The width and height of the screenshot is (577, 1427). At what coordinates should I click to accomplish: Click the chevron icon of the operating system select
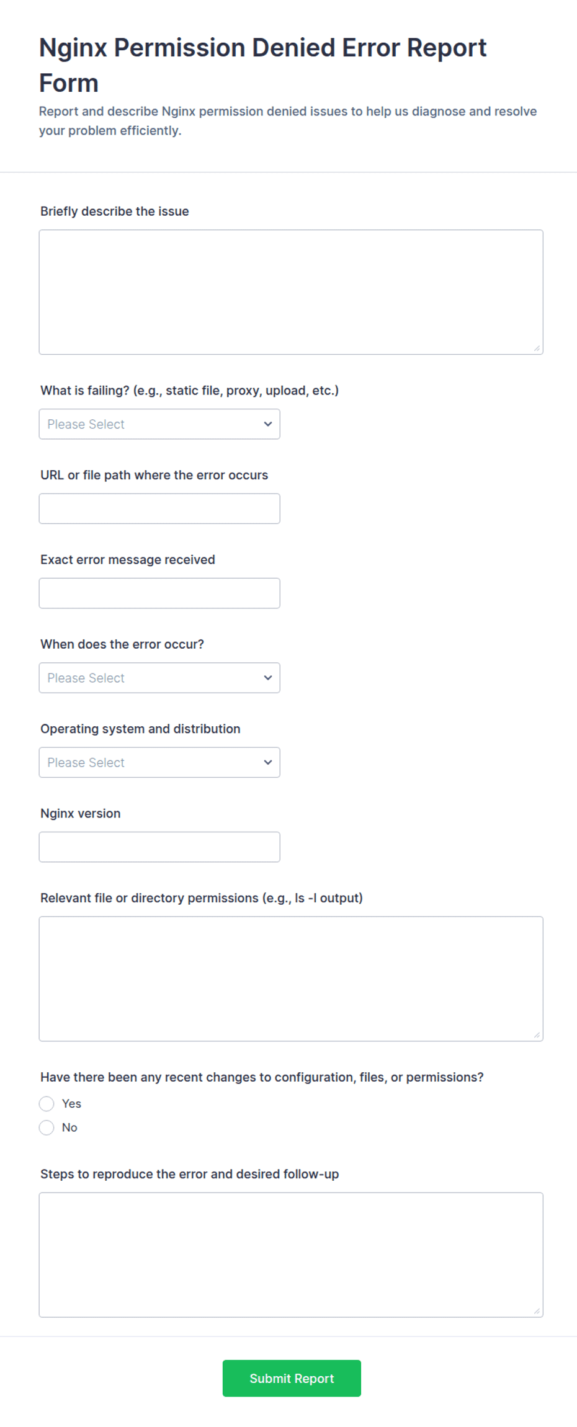point(268,763)
